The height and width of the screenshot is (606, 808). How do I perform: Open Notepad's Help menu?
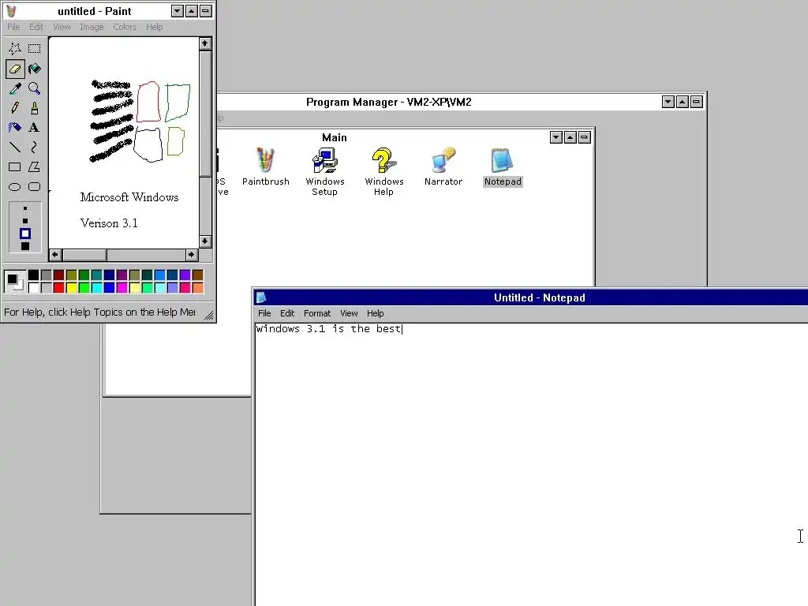pyautogui.click(x=375, y=313)
